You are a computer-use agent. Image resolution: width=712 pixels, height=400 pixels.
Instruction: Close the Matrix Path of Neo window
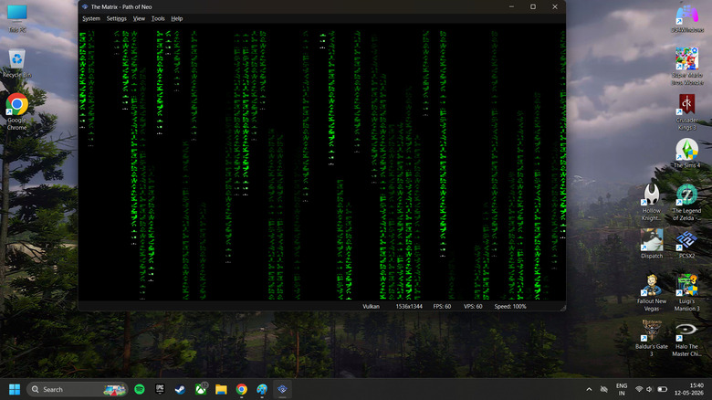click(x=555, y=6)
